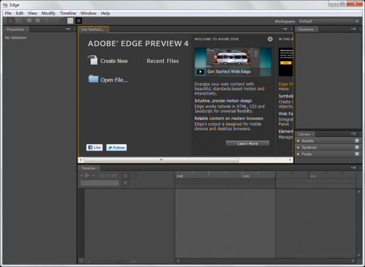Viewport: 365px width, 267px height.
Task: Select the Rounded Rectangle tool
Action: (x=38, y=21)
